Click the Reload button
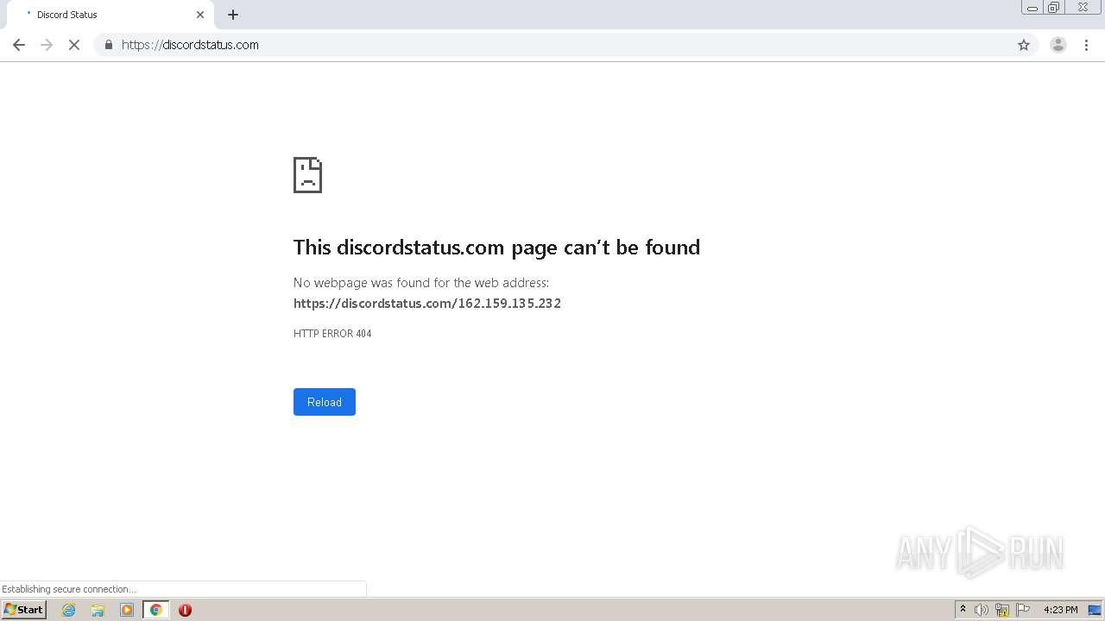This screenshot has width=1105, height=621. tap(325, 402)
